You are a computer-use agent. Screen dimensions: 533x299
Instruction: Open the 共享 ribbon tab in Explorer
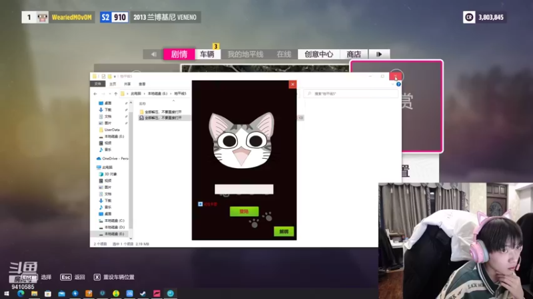click(127, 84)
